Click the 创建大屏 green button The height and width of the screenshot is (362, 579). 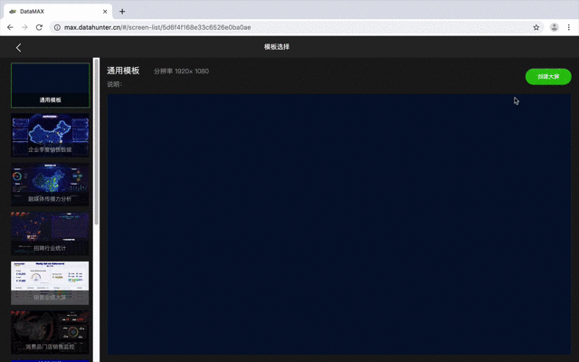(x=548, y=76)
